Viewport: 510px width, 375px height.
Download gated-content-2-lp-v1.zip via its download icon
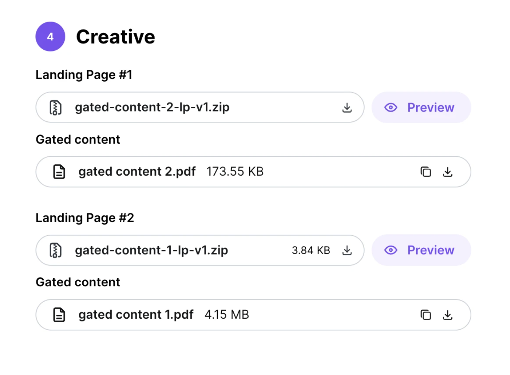point(347,108)
